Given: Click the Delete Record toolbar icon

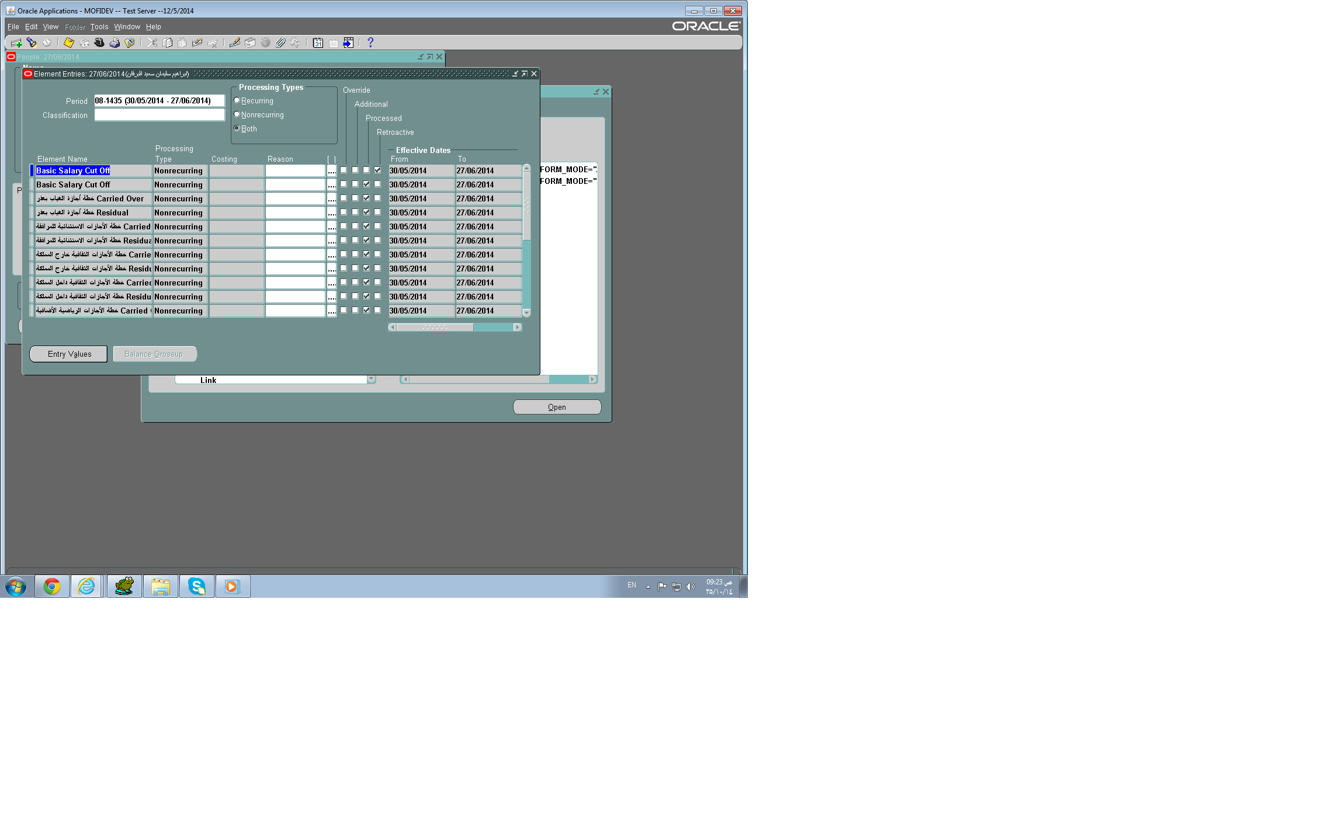Looking at the screenshot, I should click(213, 43).
